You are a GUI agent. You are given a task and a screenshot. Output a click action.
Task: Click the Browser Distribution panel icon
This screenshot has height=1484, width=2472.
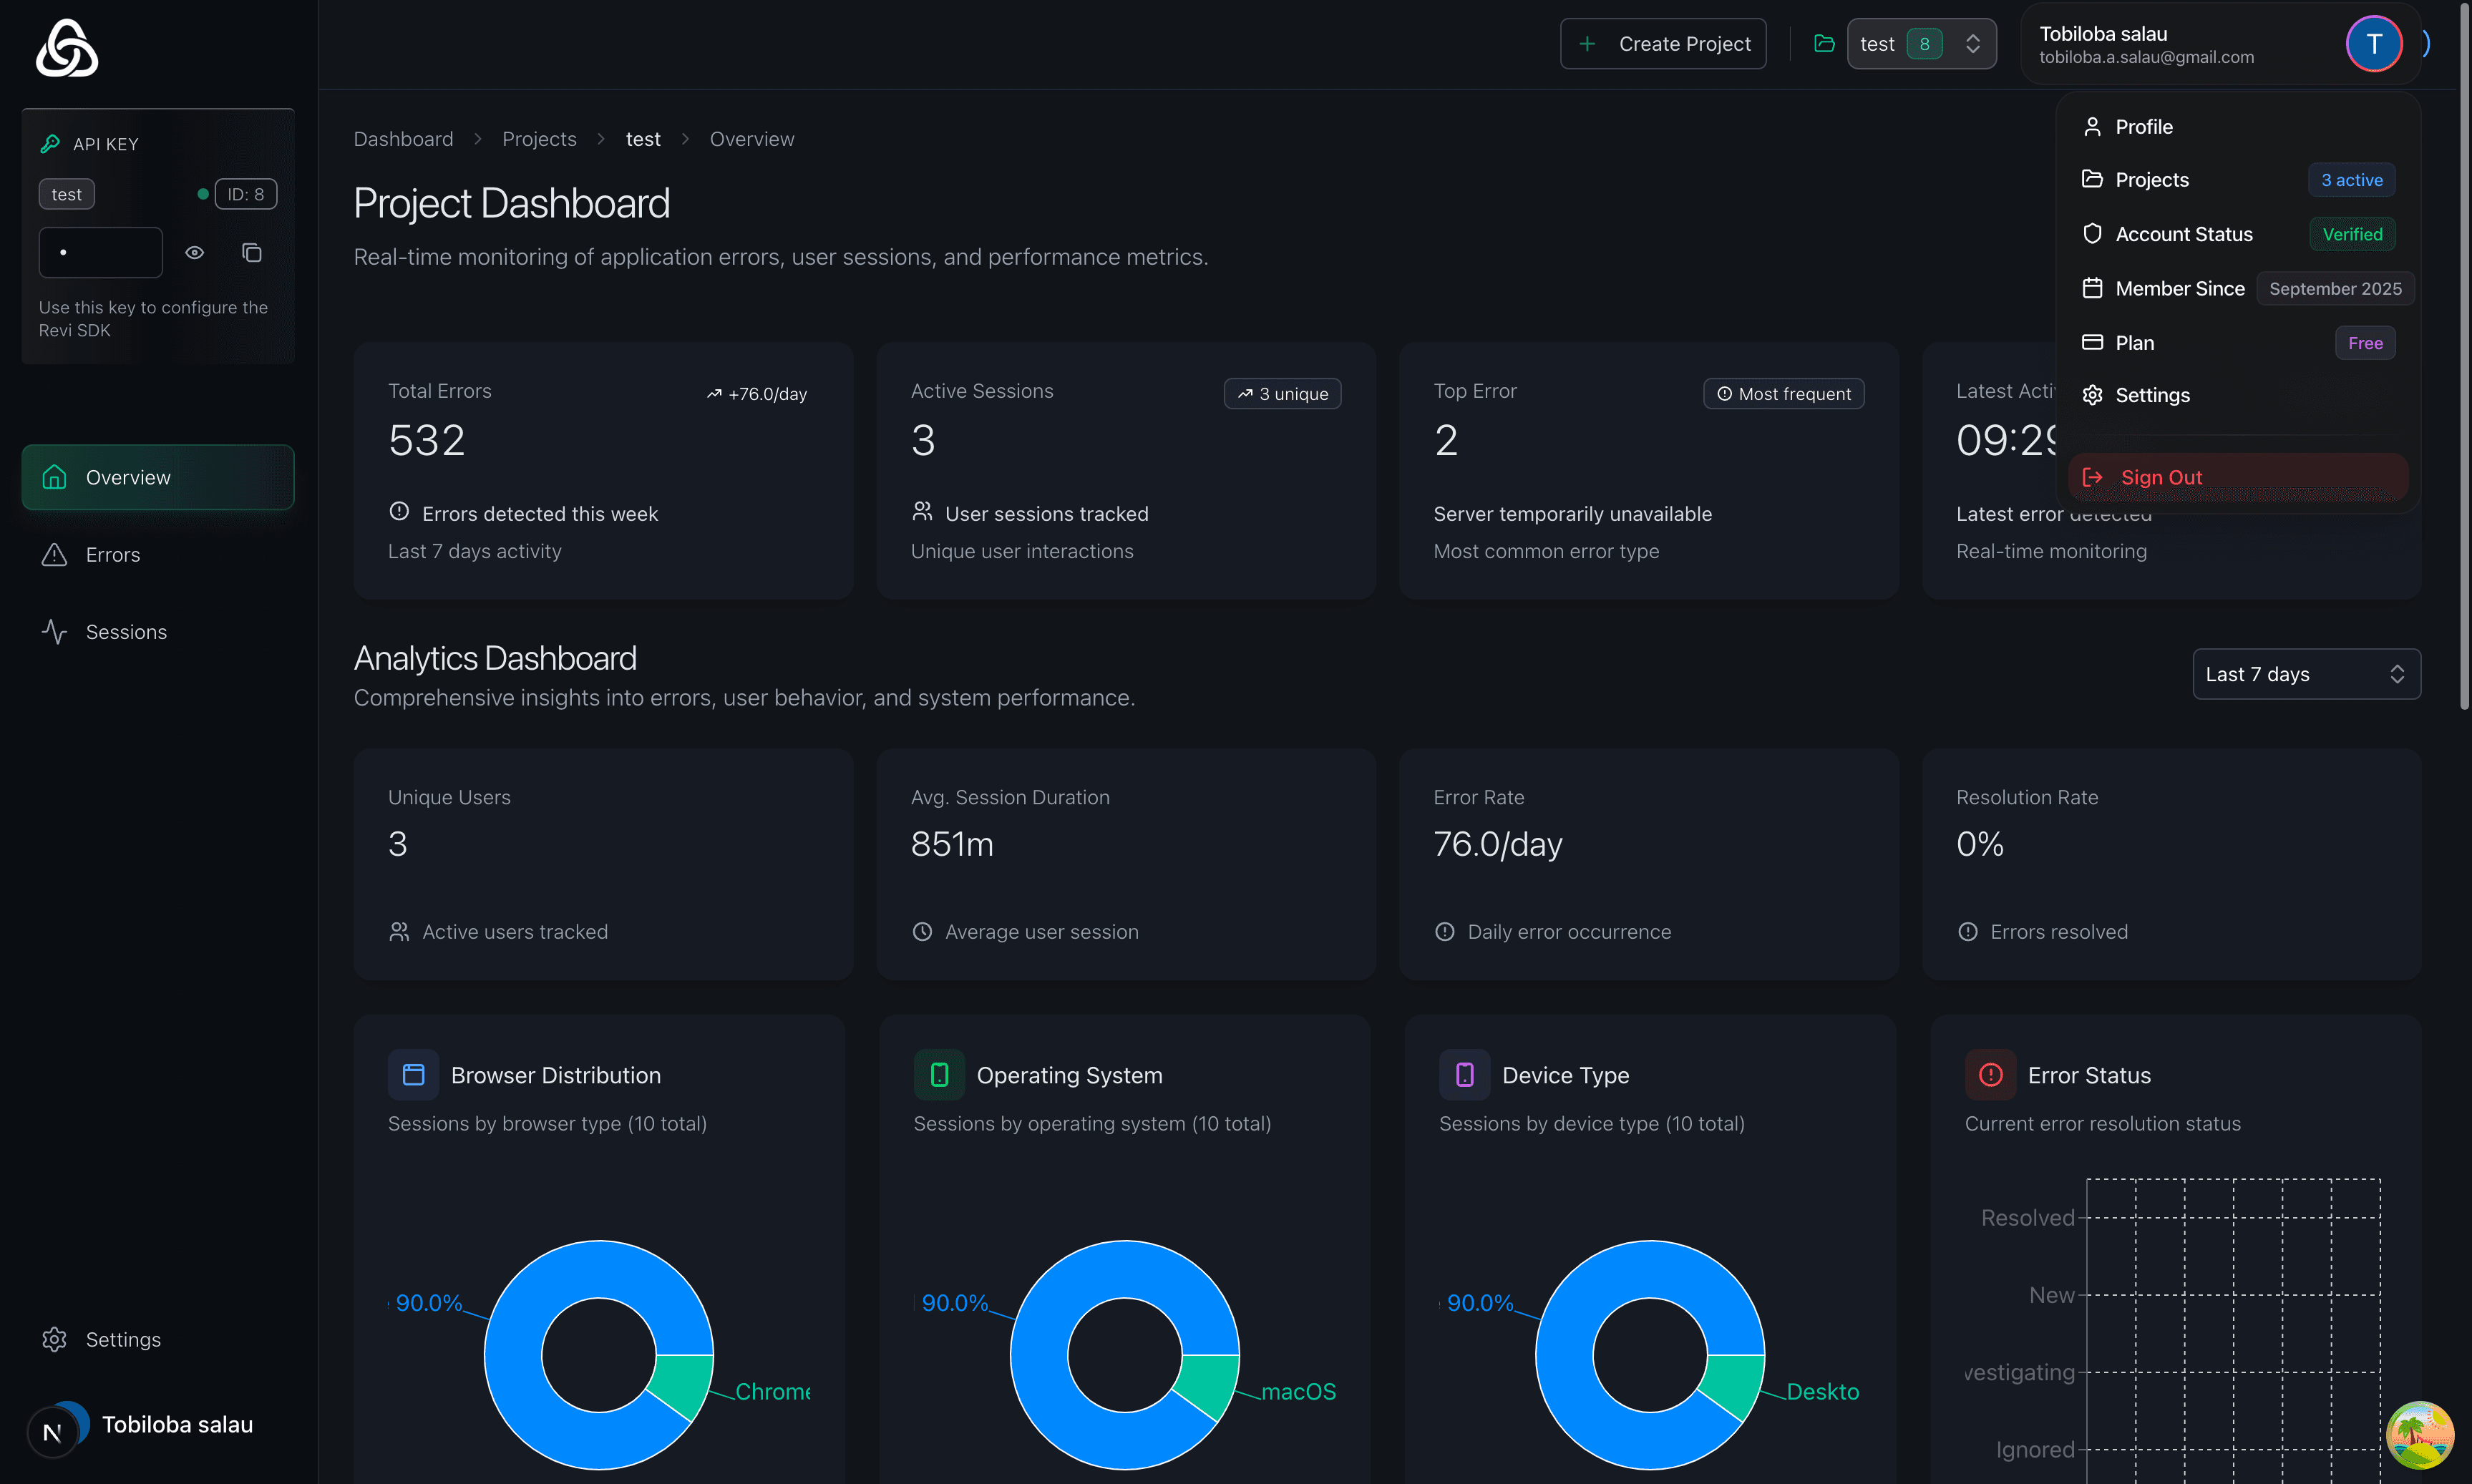point(413,1074)
